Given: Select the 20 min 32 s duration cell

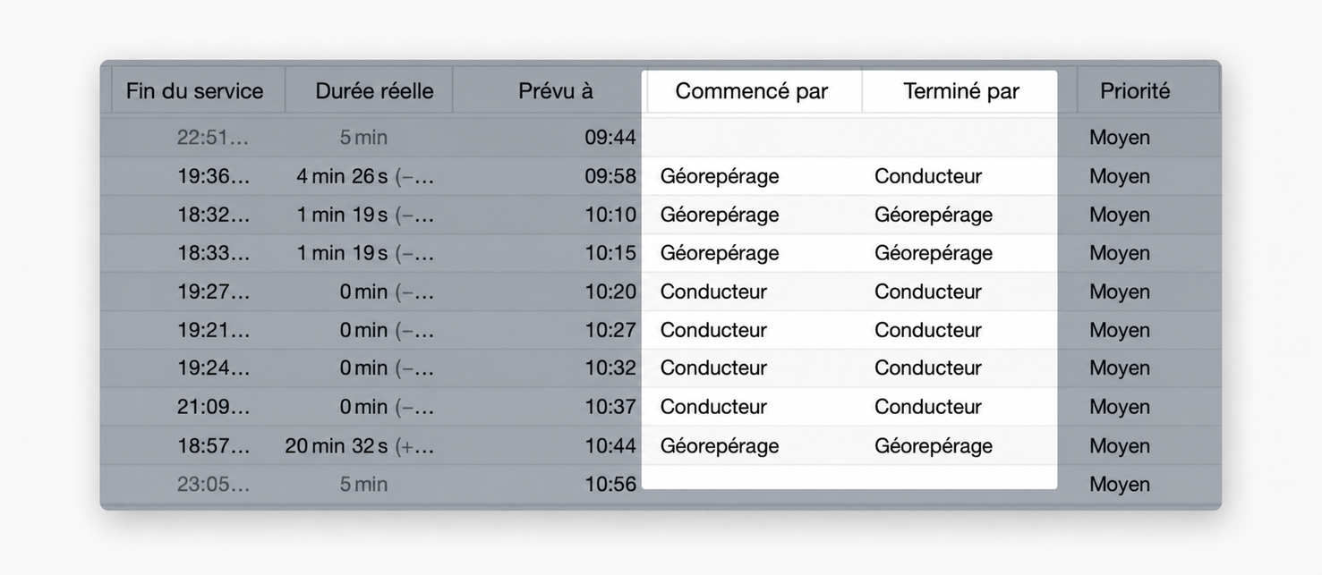Looking at the screenshot, I should (x=360, y=445).
